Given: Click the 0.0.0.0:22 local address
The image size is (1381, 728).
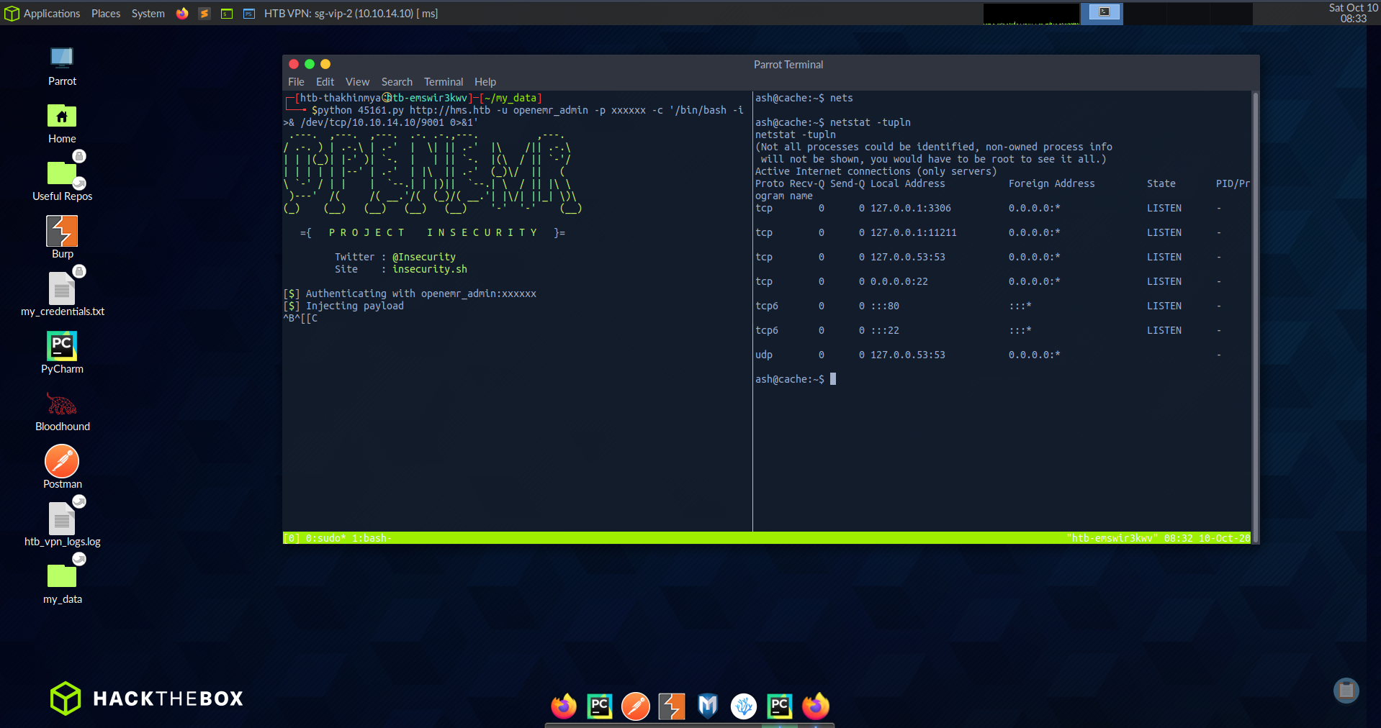Looking at the screenshot, I should coord(899,281).
